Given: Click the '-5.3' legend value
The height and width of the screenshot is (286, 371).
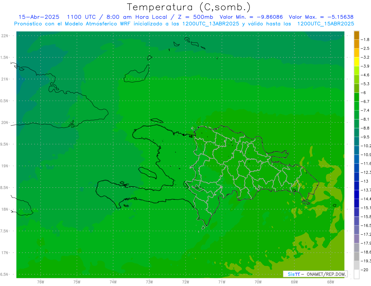Looking at the screenshot, I should pos(365,84).
